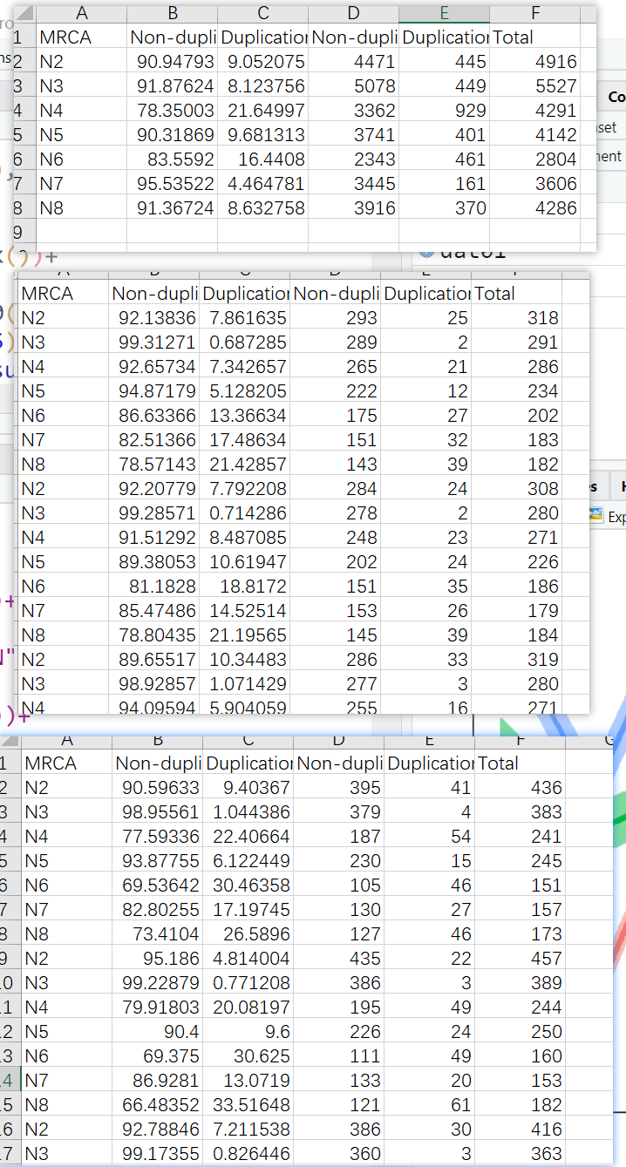
Task: Click cell containing 30.625
Action: click(249, 1055)
